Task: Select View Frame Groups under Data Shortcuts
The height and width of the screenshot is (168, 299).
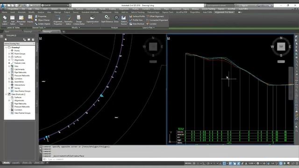Action: click(x=22, y=113)
